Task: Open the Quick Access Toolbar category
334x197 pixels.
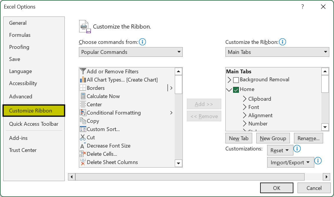Action: point(34,124)
